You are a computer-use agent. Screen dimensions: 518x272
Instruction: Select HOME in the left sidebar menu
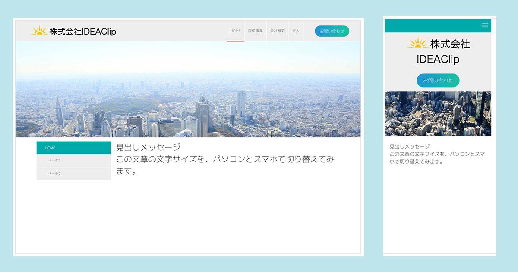pos(73,148)
